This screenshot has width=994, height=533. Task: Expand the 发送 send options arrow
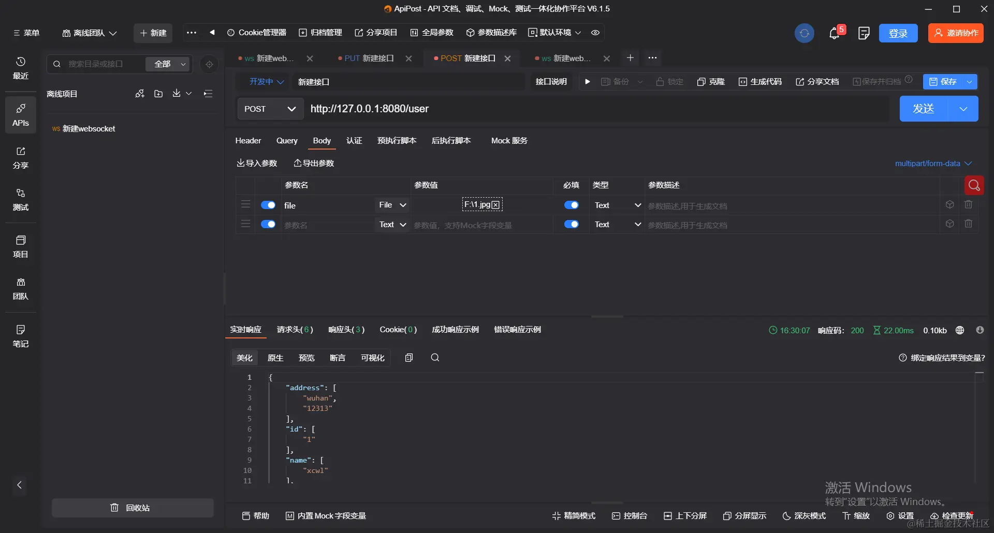(963, 109)
